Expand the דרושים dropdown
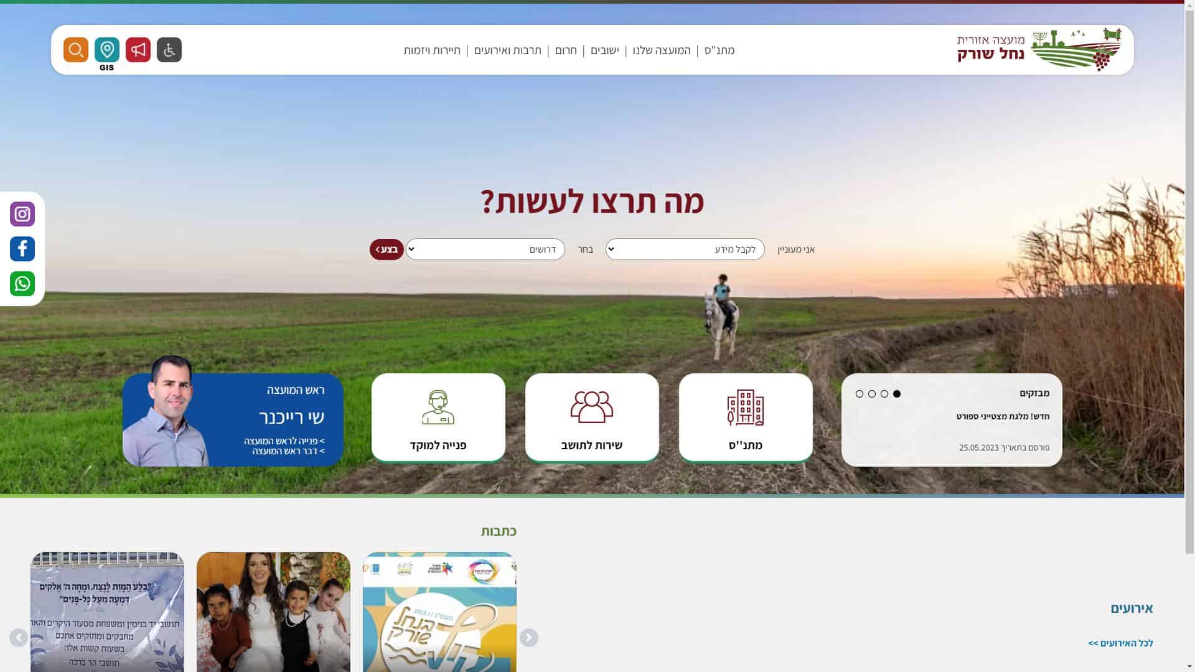Screen dimensions: 1195x672 coord(485,250)
